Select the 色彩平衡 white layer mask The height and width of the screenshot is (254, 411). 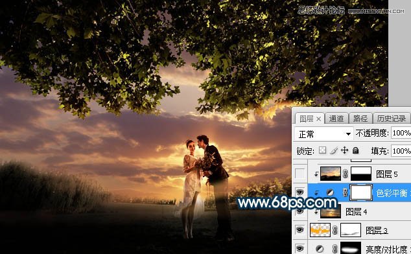tap(361, 192)
